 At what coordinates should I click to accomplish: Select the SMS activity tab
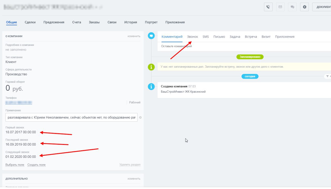[x=206, y=37]
